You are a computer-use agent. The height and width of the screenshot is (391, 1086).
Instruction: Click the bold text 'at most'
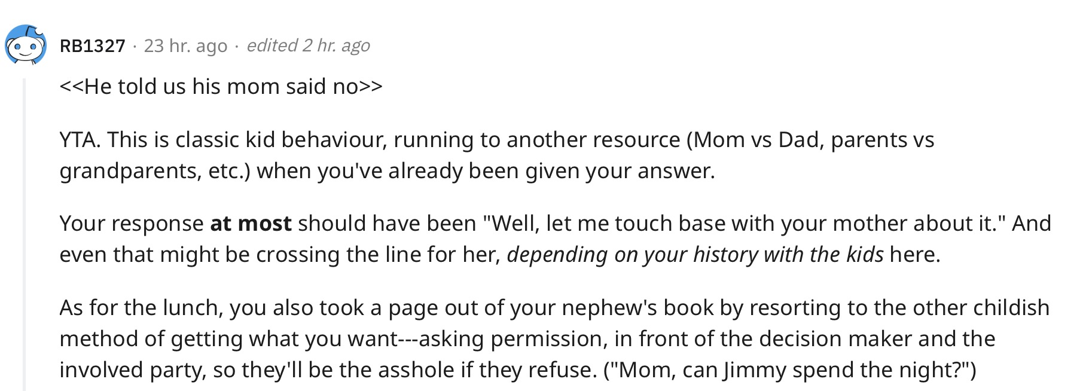pos(251,224)
